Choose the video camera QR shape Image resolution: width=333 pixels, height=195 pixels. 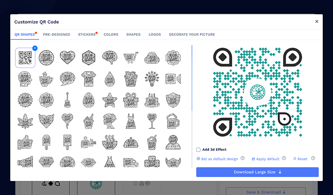(173, 79)
